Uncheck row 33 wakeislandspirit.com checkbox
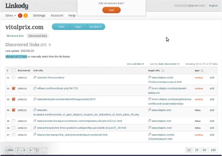Screen dimensions: 222x156 click(13, 99)
